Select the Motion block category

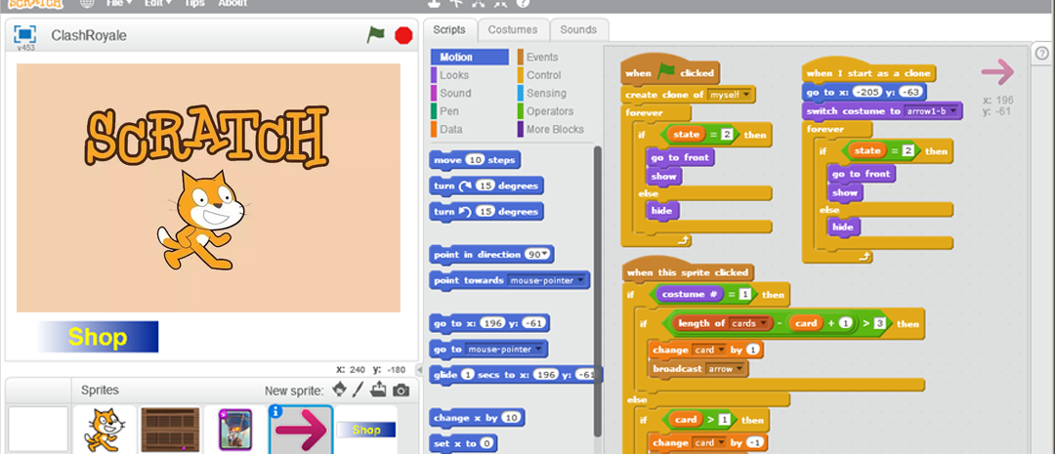(470, 58)
